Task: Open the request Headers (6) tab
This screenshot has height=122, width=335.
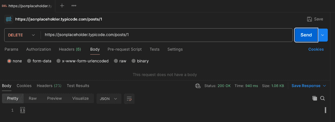Action: pos(70,49)
